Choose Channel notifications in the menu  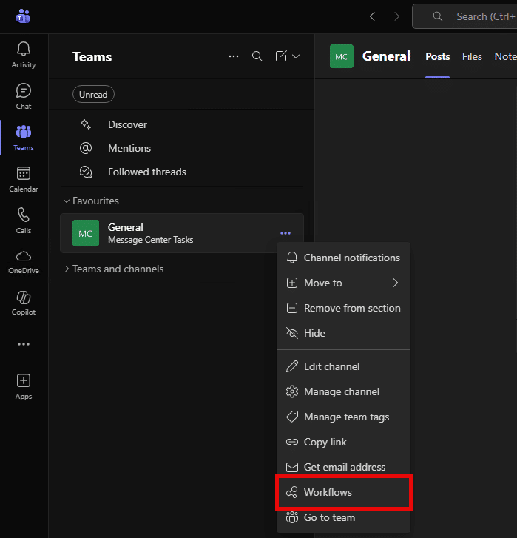[351, 258]
